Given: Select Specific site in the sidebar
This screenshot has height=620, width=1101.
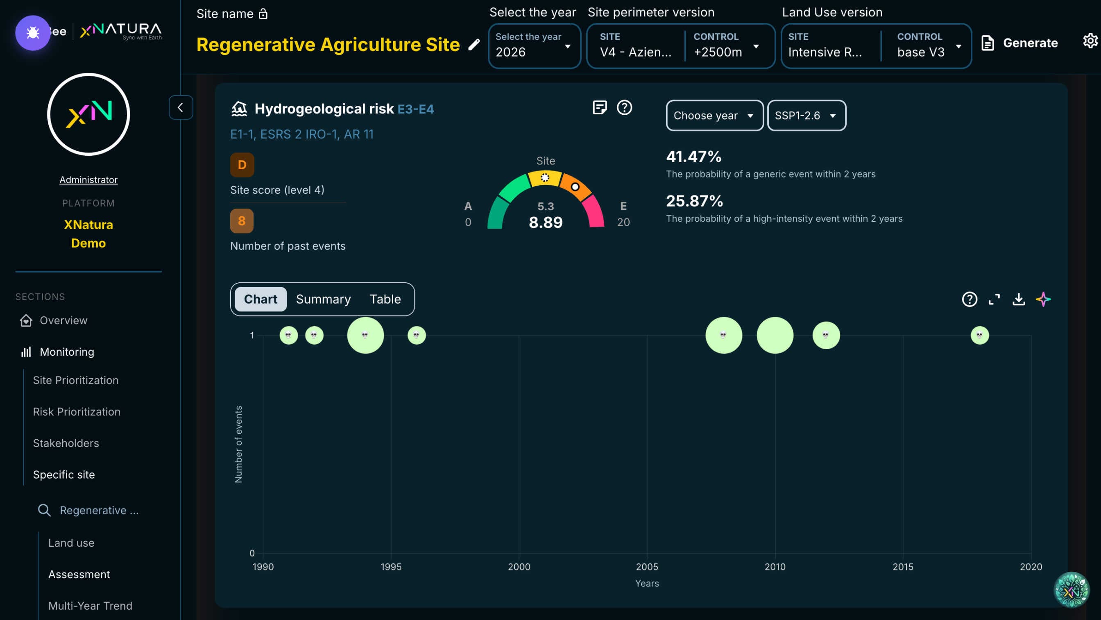Looking at the screenshot, I should pos(63,475).
